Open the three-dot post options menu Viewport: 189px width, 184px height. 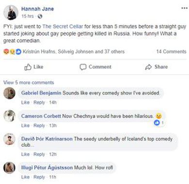coord(184,8)
